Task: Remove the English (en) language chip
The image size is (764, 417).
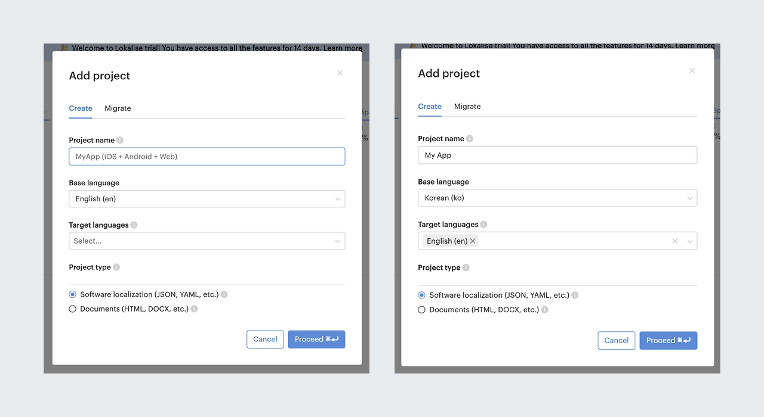Action: click(472, 241)
